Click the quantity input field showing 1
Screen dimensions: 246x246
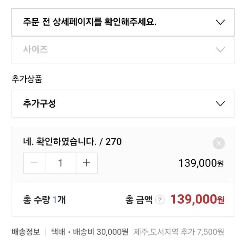pyautogui.click(x=60, y=163)
